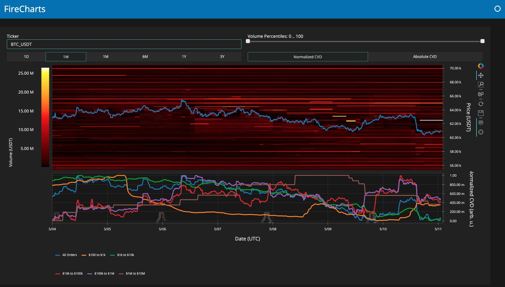This screenshot has width=505, height=287.
Task: Toggle All Orders legend line
Action: 66,255
